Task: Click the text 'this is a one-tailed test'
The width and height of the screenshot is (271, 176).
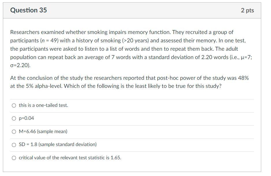Action: (43, 105)
